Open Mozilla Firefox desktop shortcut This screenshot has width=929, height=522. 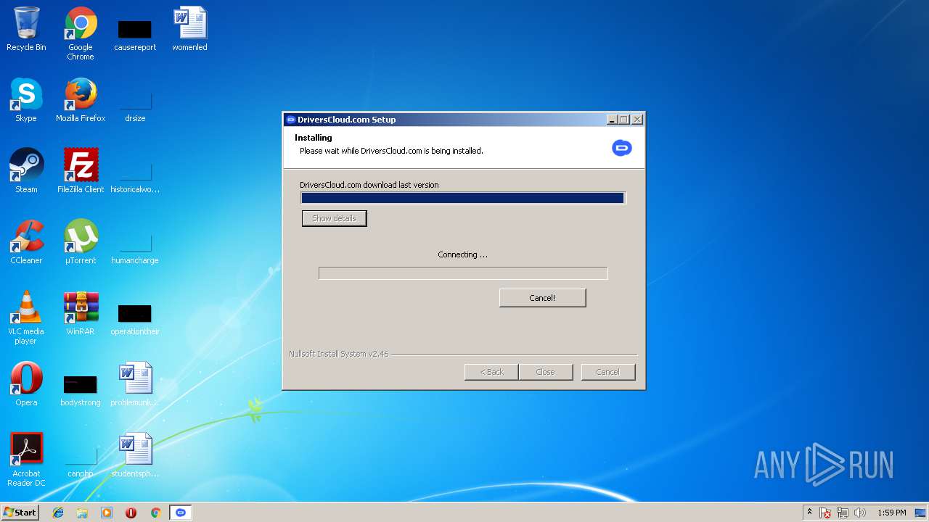click(81, 101)
